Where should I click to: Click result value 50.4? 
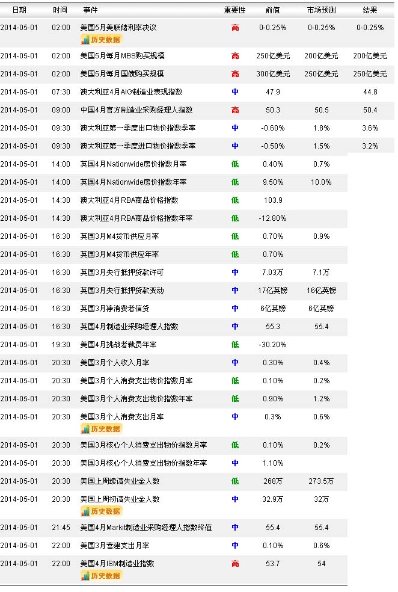370,110
